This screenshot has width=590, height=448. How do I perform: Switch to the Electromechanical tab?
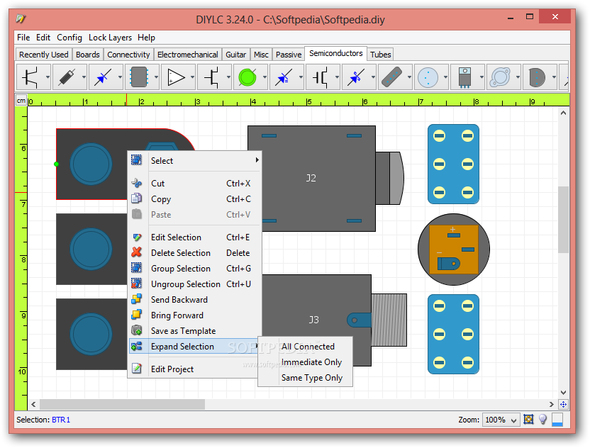click(187, 55)
